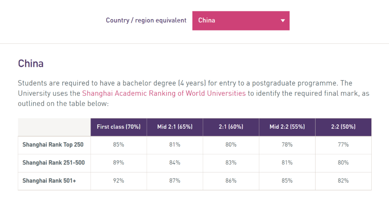The image size is (389, 197).
Task: Click the Mid 2:1 (65%) column header
Action: point(175,127)
